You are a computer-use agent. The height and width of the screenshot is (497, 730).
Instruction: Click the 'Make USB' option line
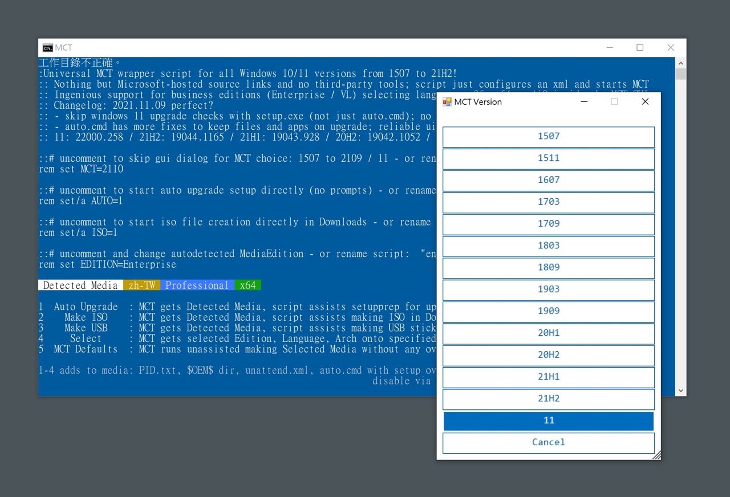coord(237,328)
